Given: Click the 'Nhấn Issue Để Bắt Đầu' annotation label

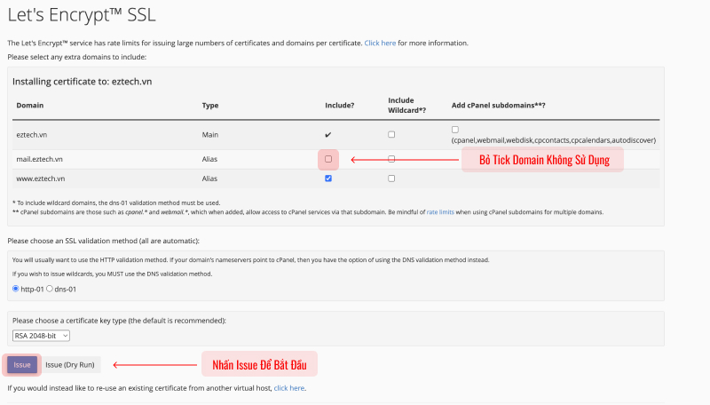Looking at the screenshot, I should click(259, 364).
